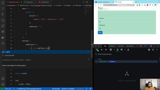The image size is (160, 90).
Task: Click the Split Editor icon
Action: [87, 2]
